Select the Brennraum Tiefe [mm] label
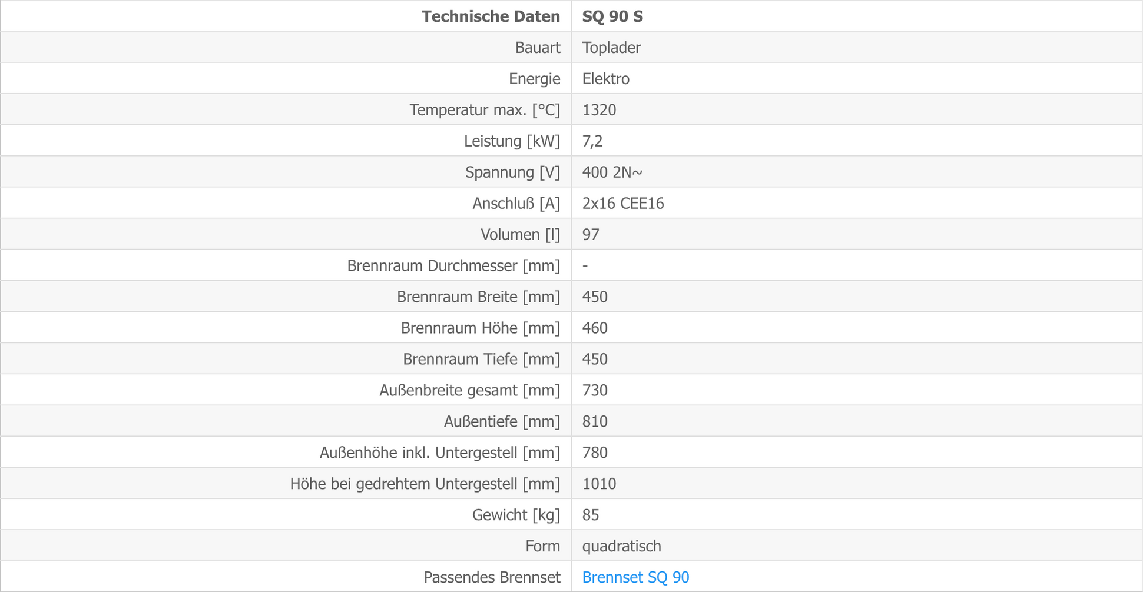This screenshot has width=1146, height=592. pyautogui.click(x=481, y=360)
